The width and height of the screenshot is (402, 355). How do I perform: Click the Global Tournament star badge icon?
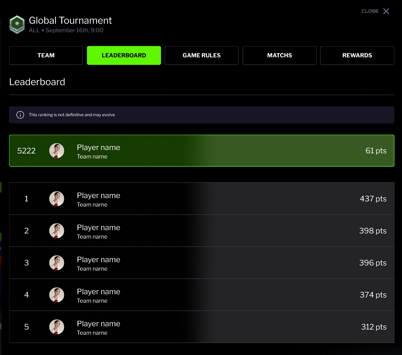point(17,25)
